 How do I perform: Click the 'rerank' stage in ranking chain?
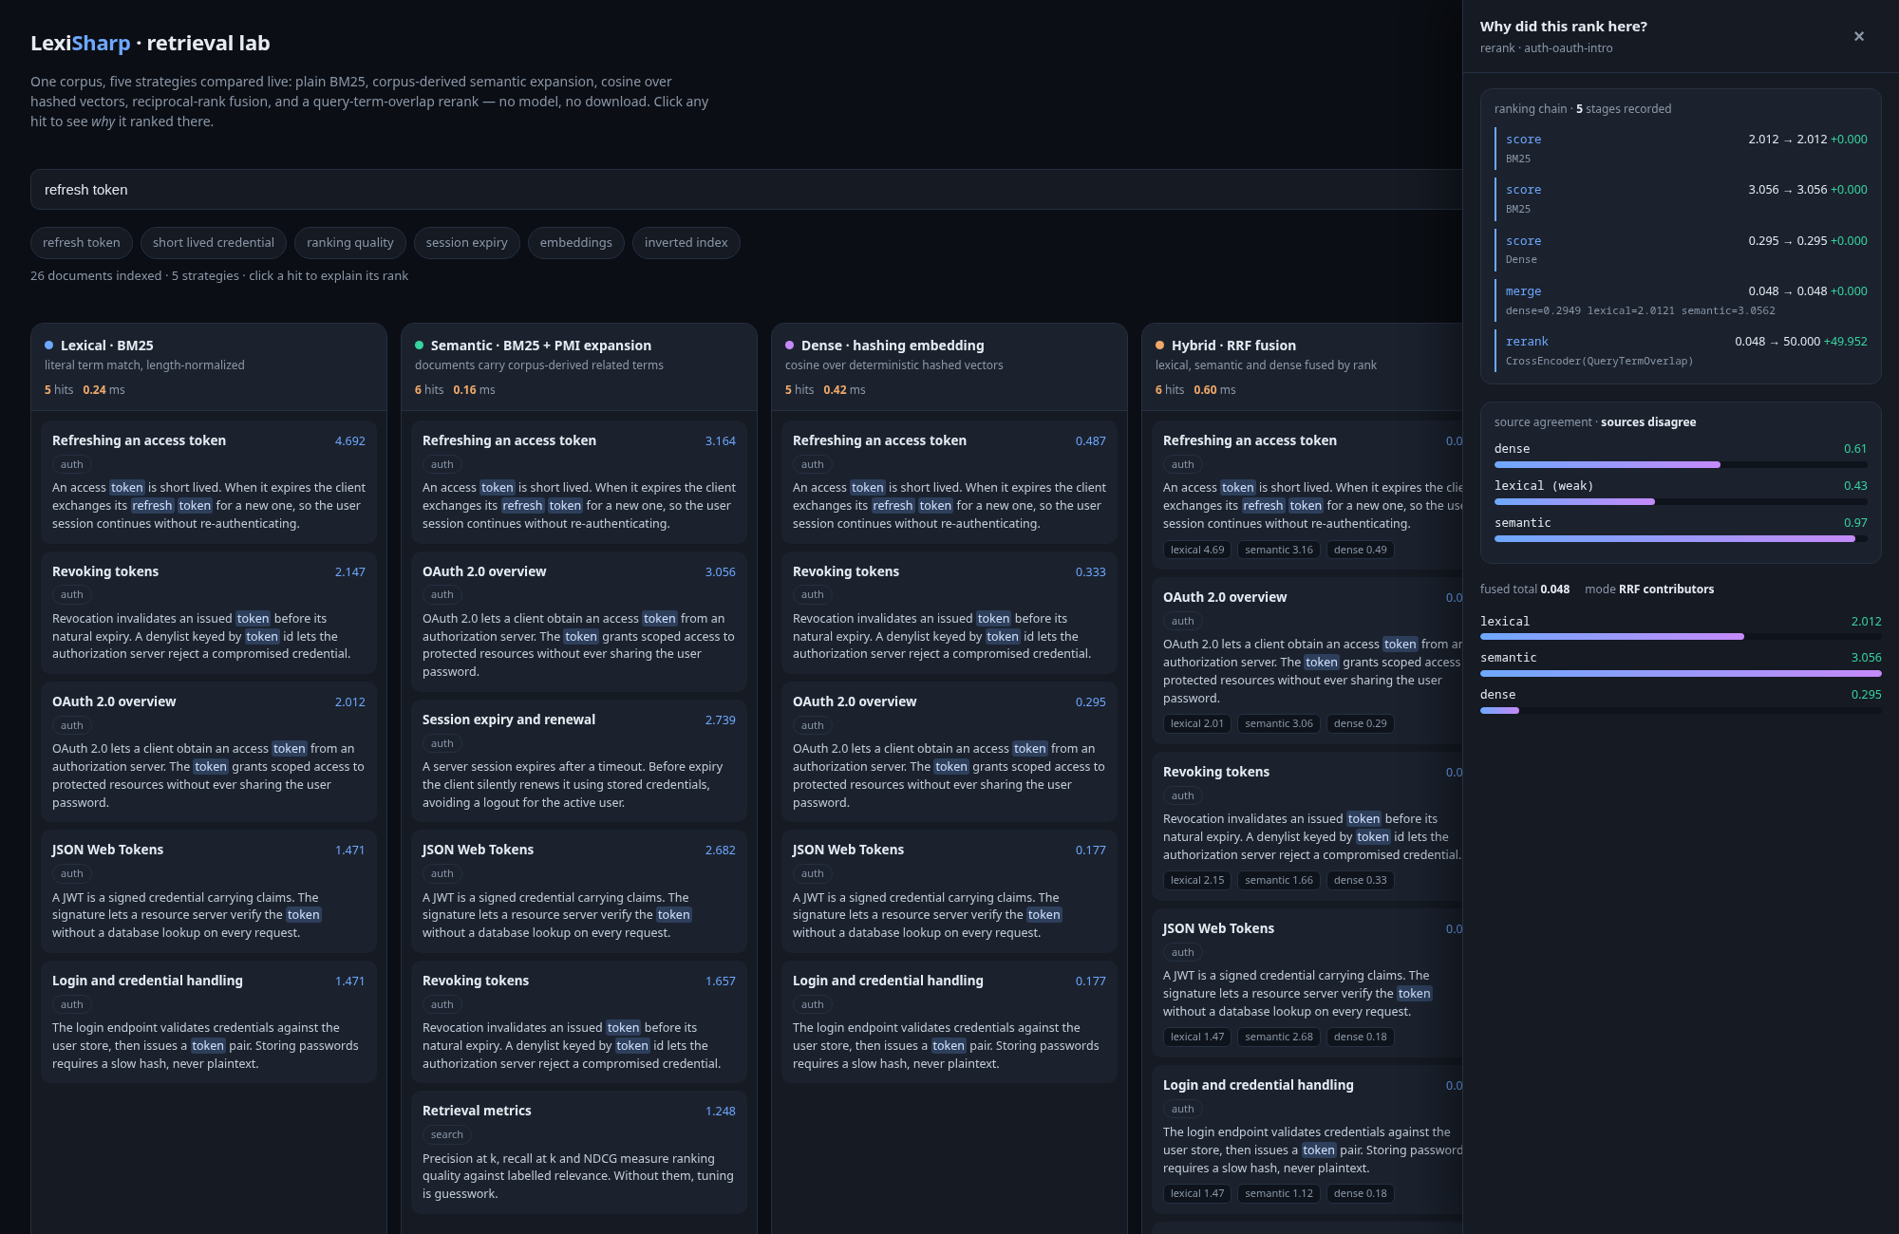[1682, 350]
